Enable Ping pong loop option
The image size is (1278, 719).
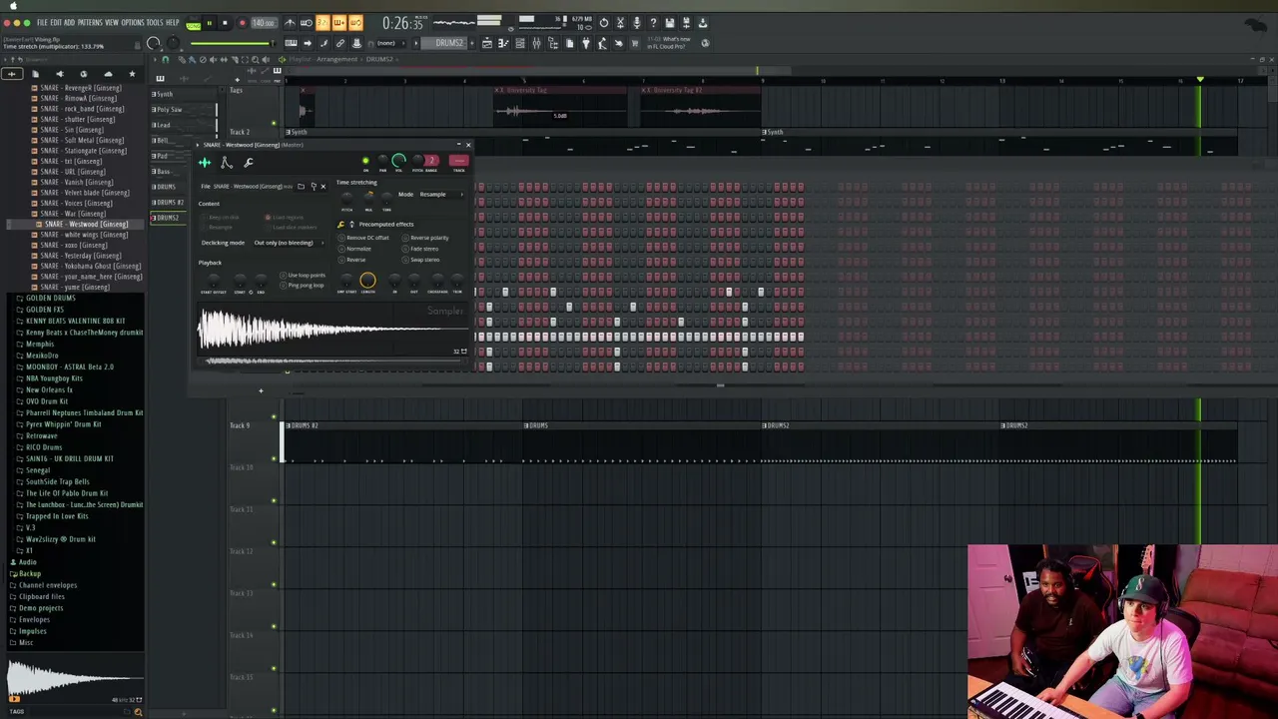302,285
